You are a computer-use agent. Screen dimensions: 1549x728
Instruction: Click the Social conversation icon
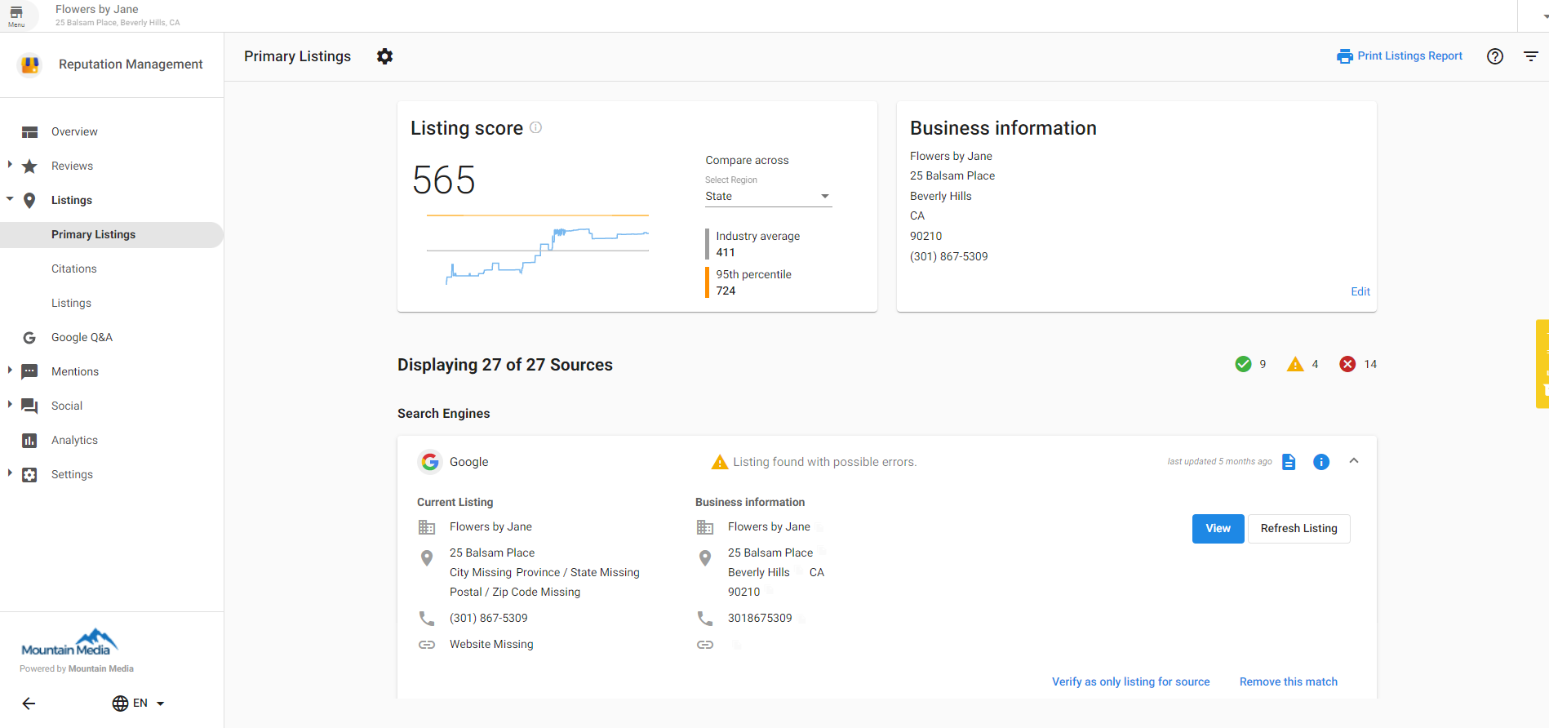click(x=29, y=406)
